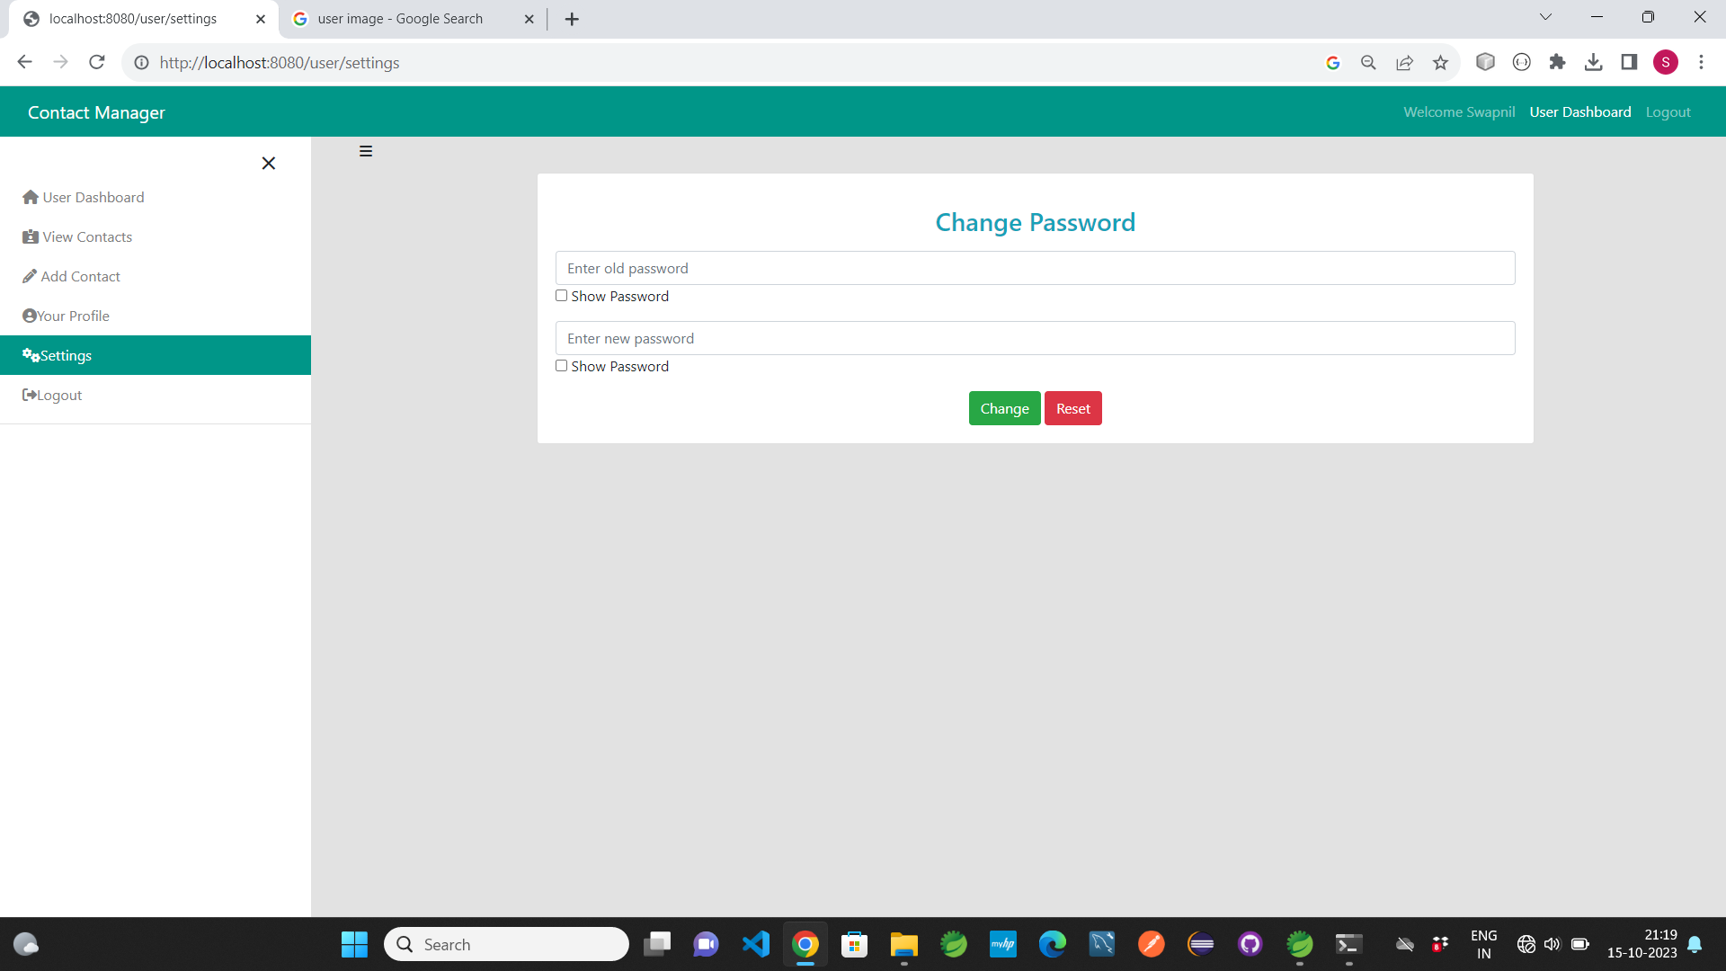
Task: Open Chrome profile avatar S
Action: [1665, 62]
